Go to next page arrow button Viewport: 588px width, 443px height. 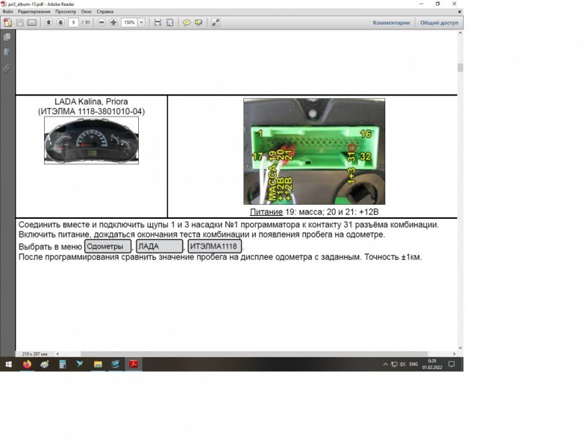tap(61, 22)
